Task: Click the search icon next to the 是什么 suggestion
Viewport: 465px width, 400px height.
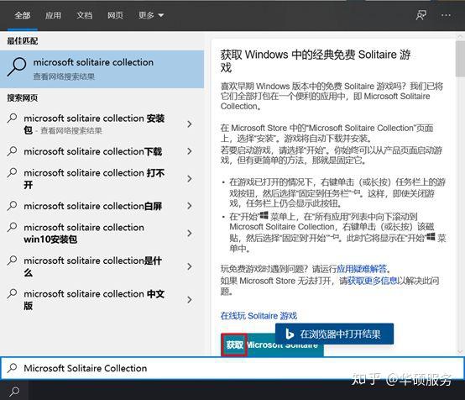Action: (12, 261)
